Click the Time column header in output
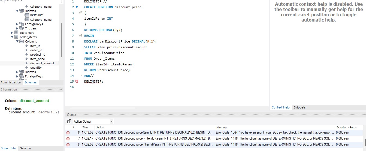This screenshot has width=366, height=151. coord(88,127)
